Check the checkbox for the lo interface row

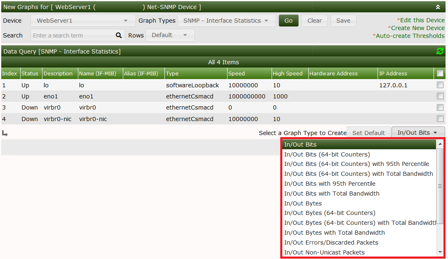point(440,85)
